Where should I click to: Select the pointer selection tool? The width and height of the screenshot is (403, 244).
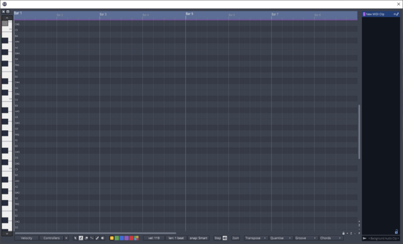[76, 238]
